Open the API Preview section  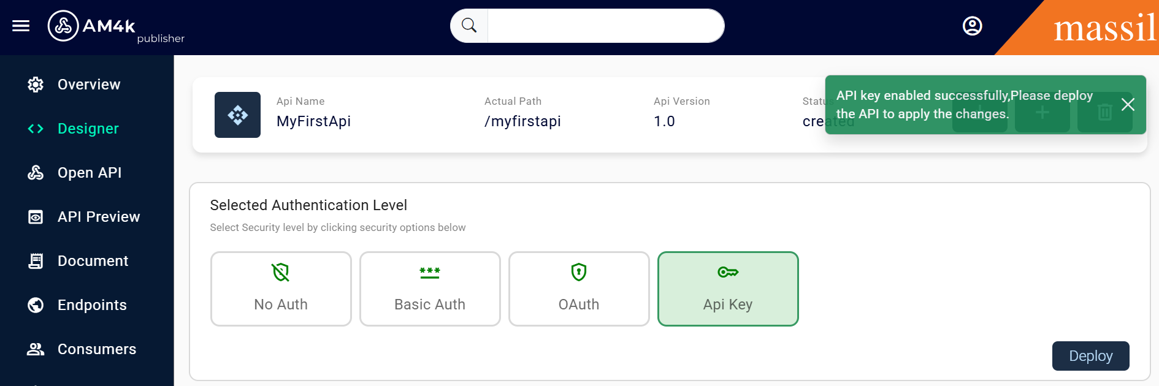click(x=98, y=217)
